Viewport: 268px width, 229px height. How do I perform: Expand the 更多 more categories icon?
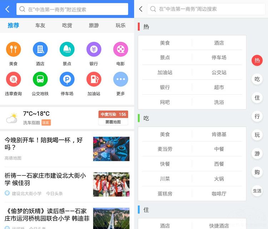120,79
